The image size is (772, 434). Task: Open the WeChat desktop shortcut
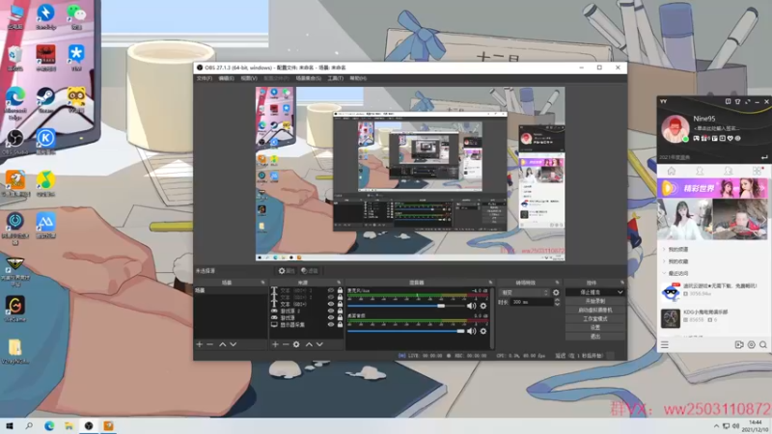click(76, 16)
